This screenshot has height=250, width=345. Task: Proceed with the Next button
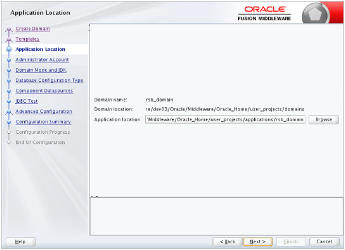pos(258,242)
